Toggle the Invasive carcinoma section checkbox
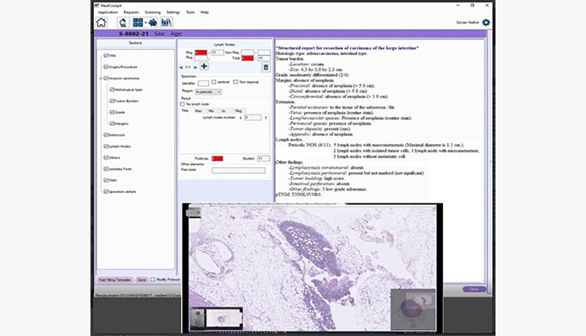Image resolution: width=586 pixels, height=336 pixels. tap(106, 78)
